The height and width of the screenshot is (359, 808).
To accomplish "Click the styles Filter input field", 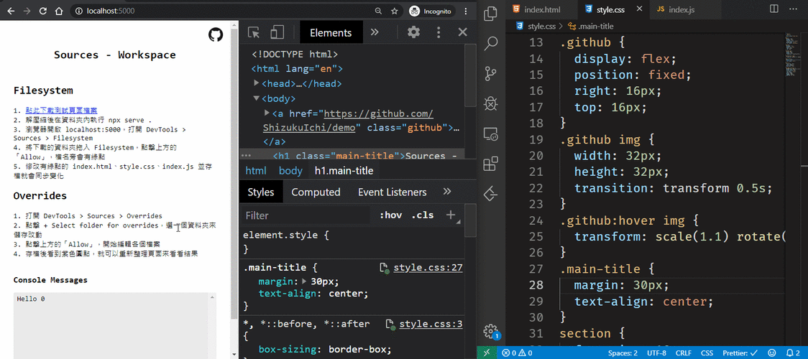I will [x=307, y=215].
